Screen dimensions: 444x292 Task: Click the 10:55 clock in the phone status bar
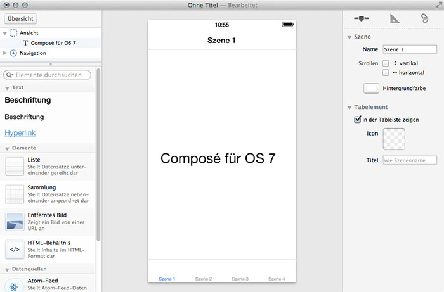(222, 25)
